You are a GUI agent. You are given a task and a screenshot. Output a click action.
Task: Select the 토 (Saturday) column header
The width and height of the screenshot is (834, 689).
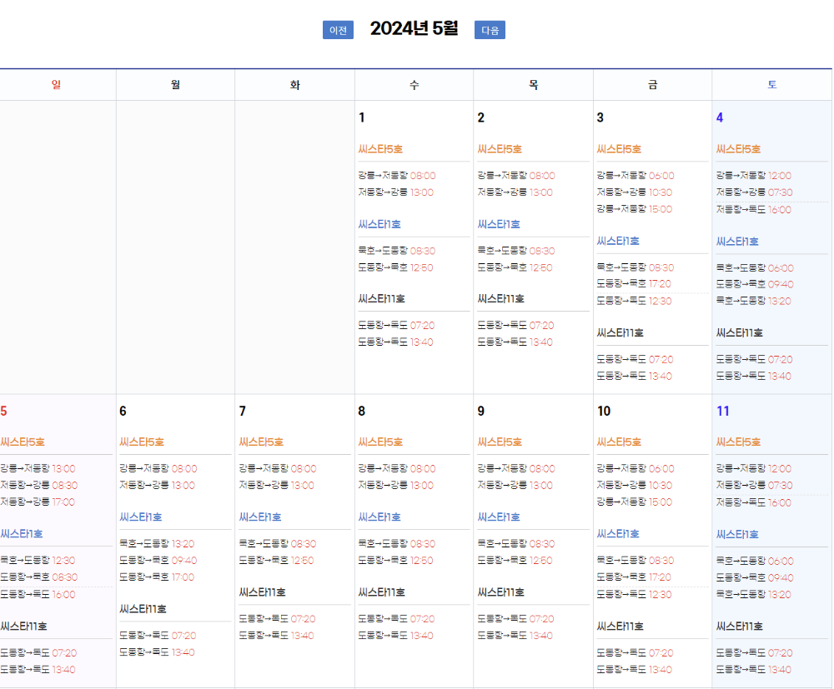771,84
